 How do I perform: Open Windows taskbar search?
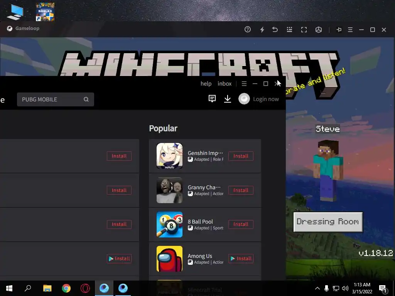(x=28, y=288)
